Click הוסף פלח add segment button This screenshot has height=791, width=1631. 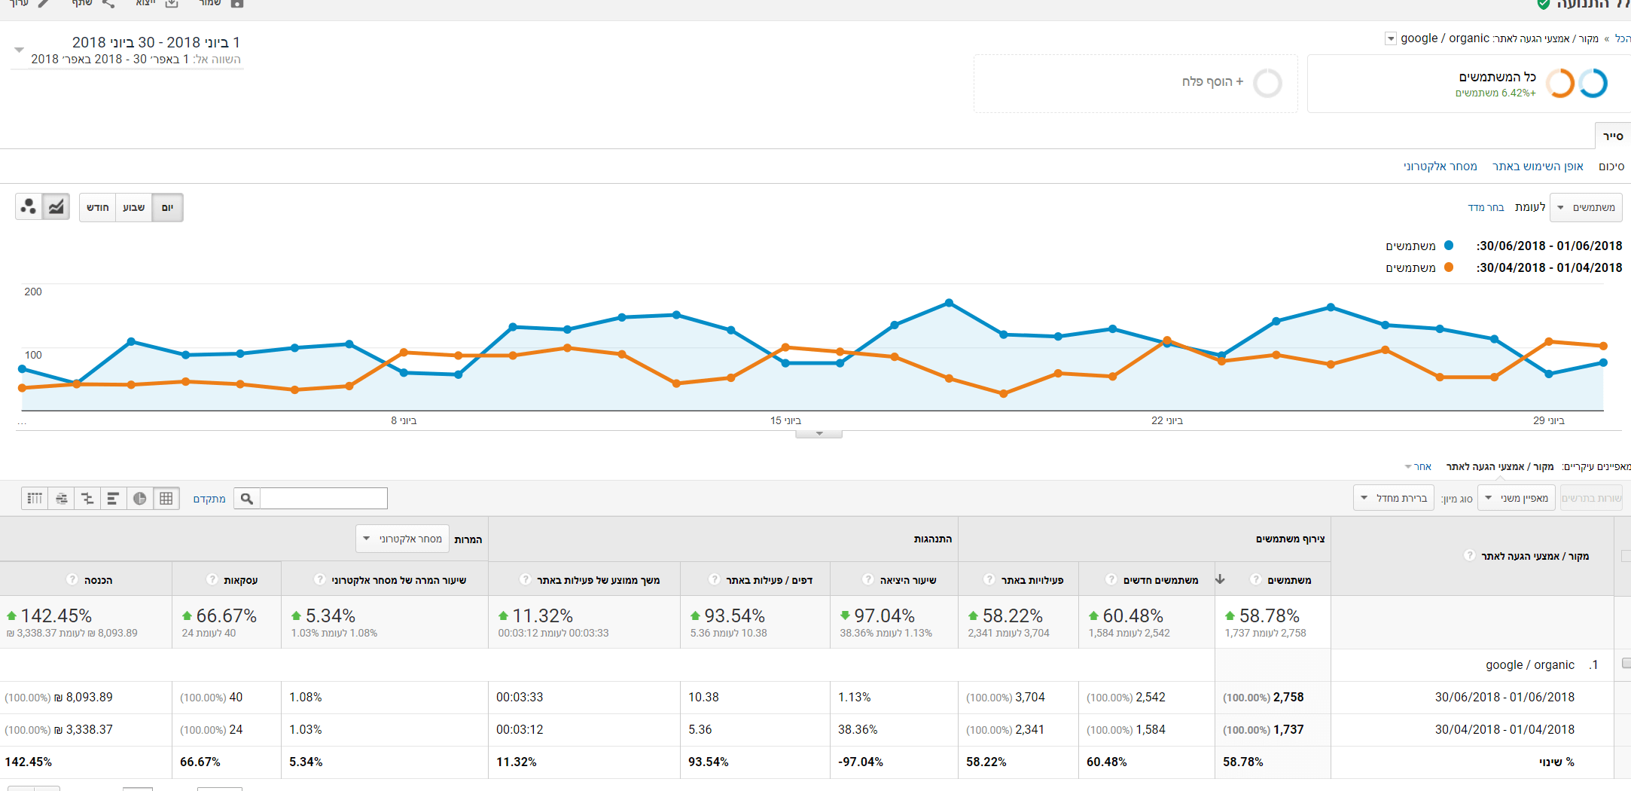[1212, 81]
